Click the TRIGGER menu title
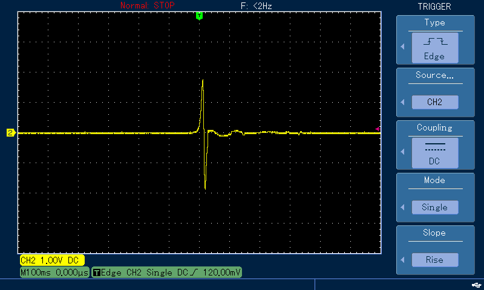484x290 pixels. 434,7
